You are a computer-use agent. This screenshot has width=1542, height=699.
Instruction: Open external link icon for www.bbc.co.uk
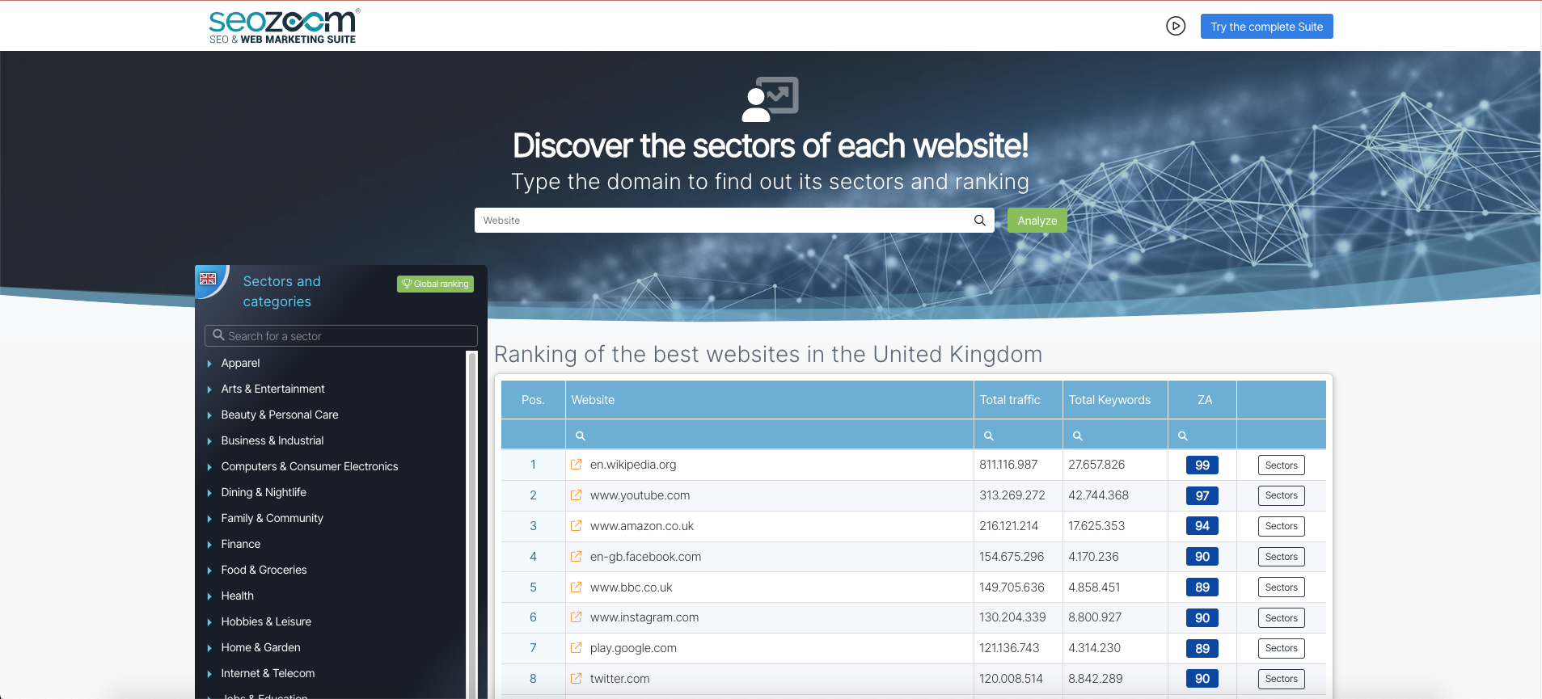point(576,587)
